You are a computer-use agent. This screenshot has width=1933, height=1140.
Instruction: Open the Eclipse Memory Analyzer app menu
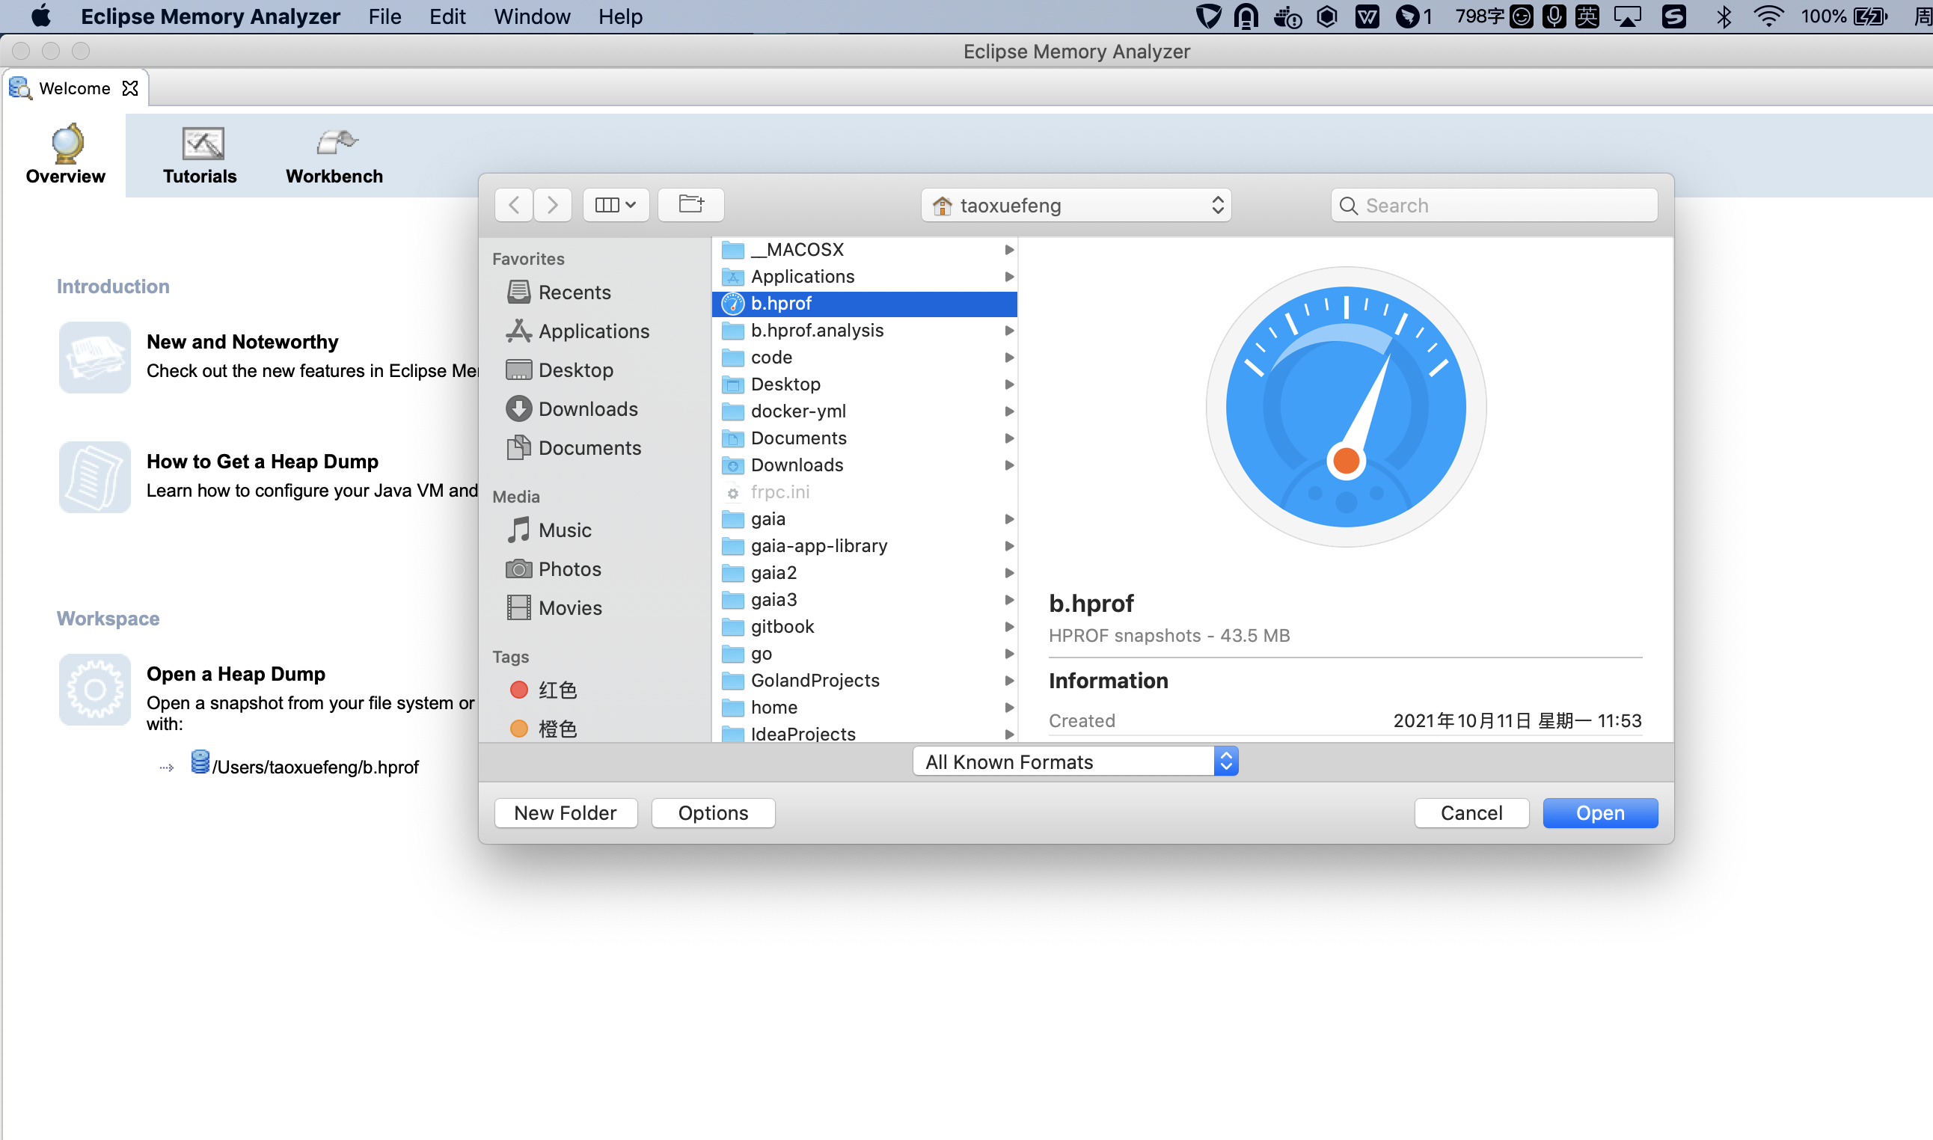pos(210,16)
